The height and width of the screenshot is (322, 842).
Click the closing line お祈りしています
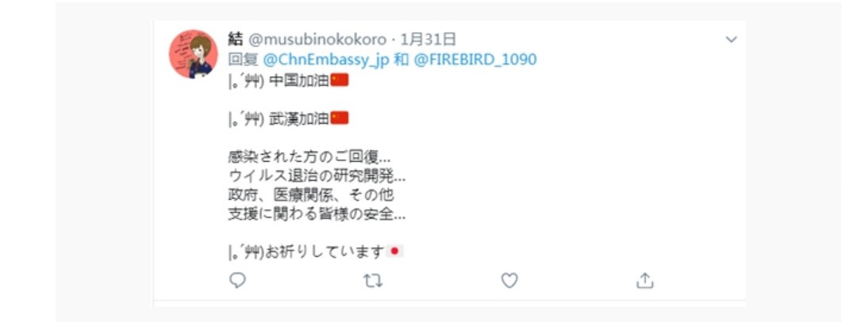click(316, 251)
